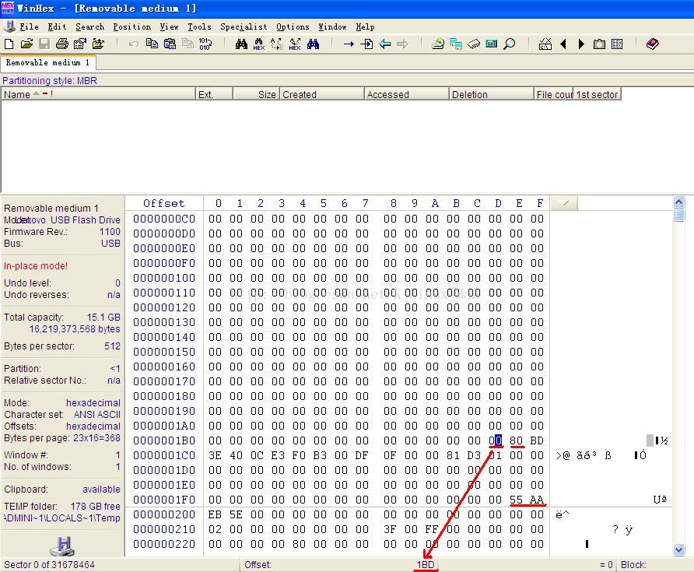Screen dimensions: 694x572
Task: Click the Open Folder toolbar icon
Action: pos(98,44)
